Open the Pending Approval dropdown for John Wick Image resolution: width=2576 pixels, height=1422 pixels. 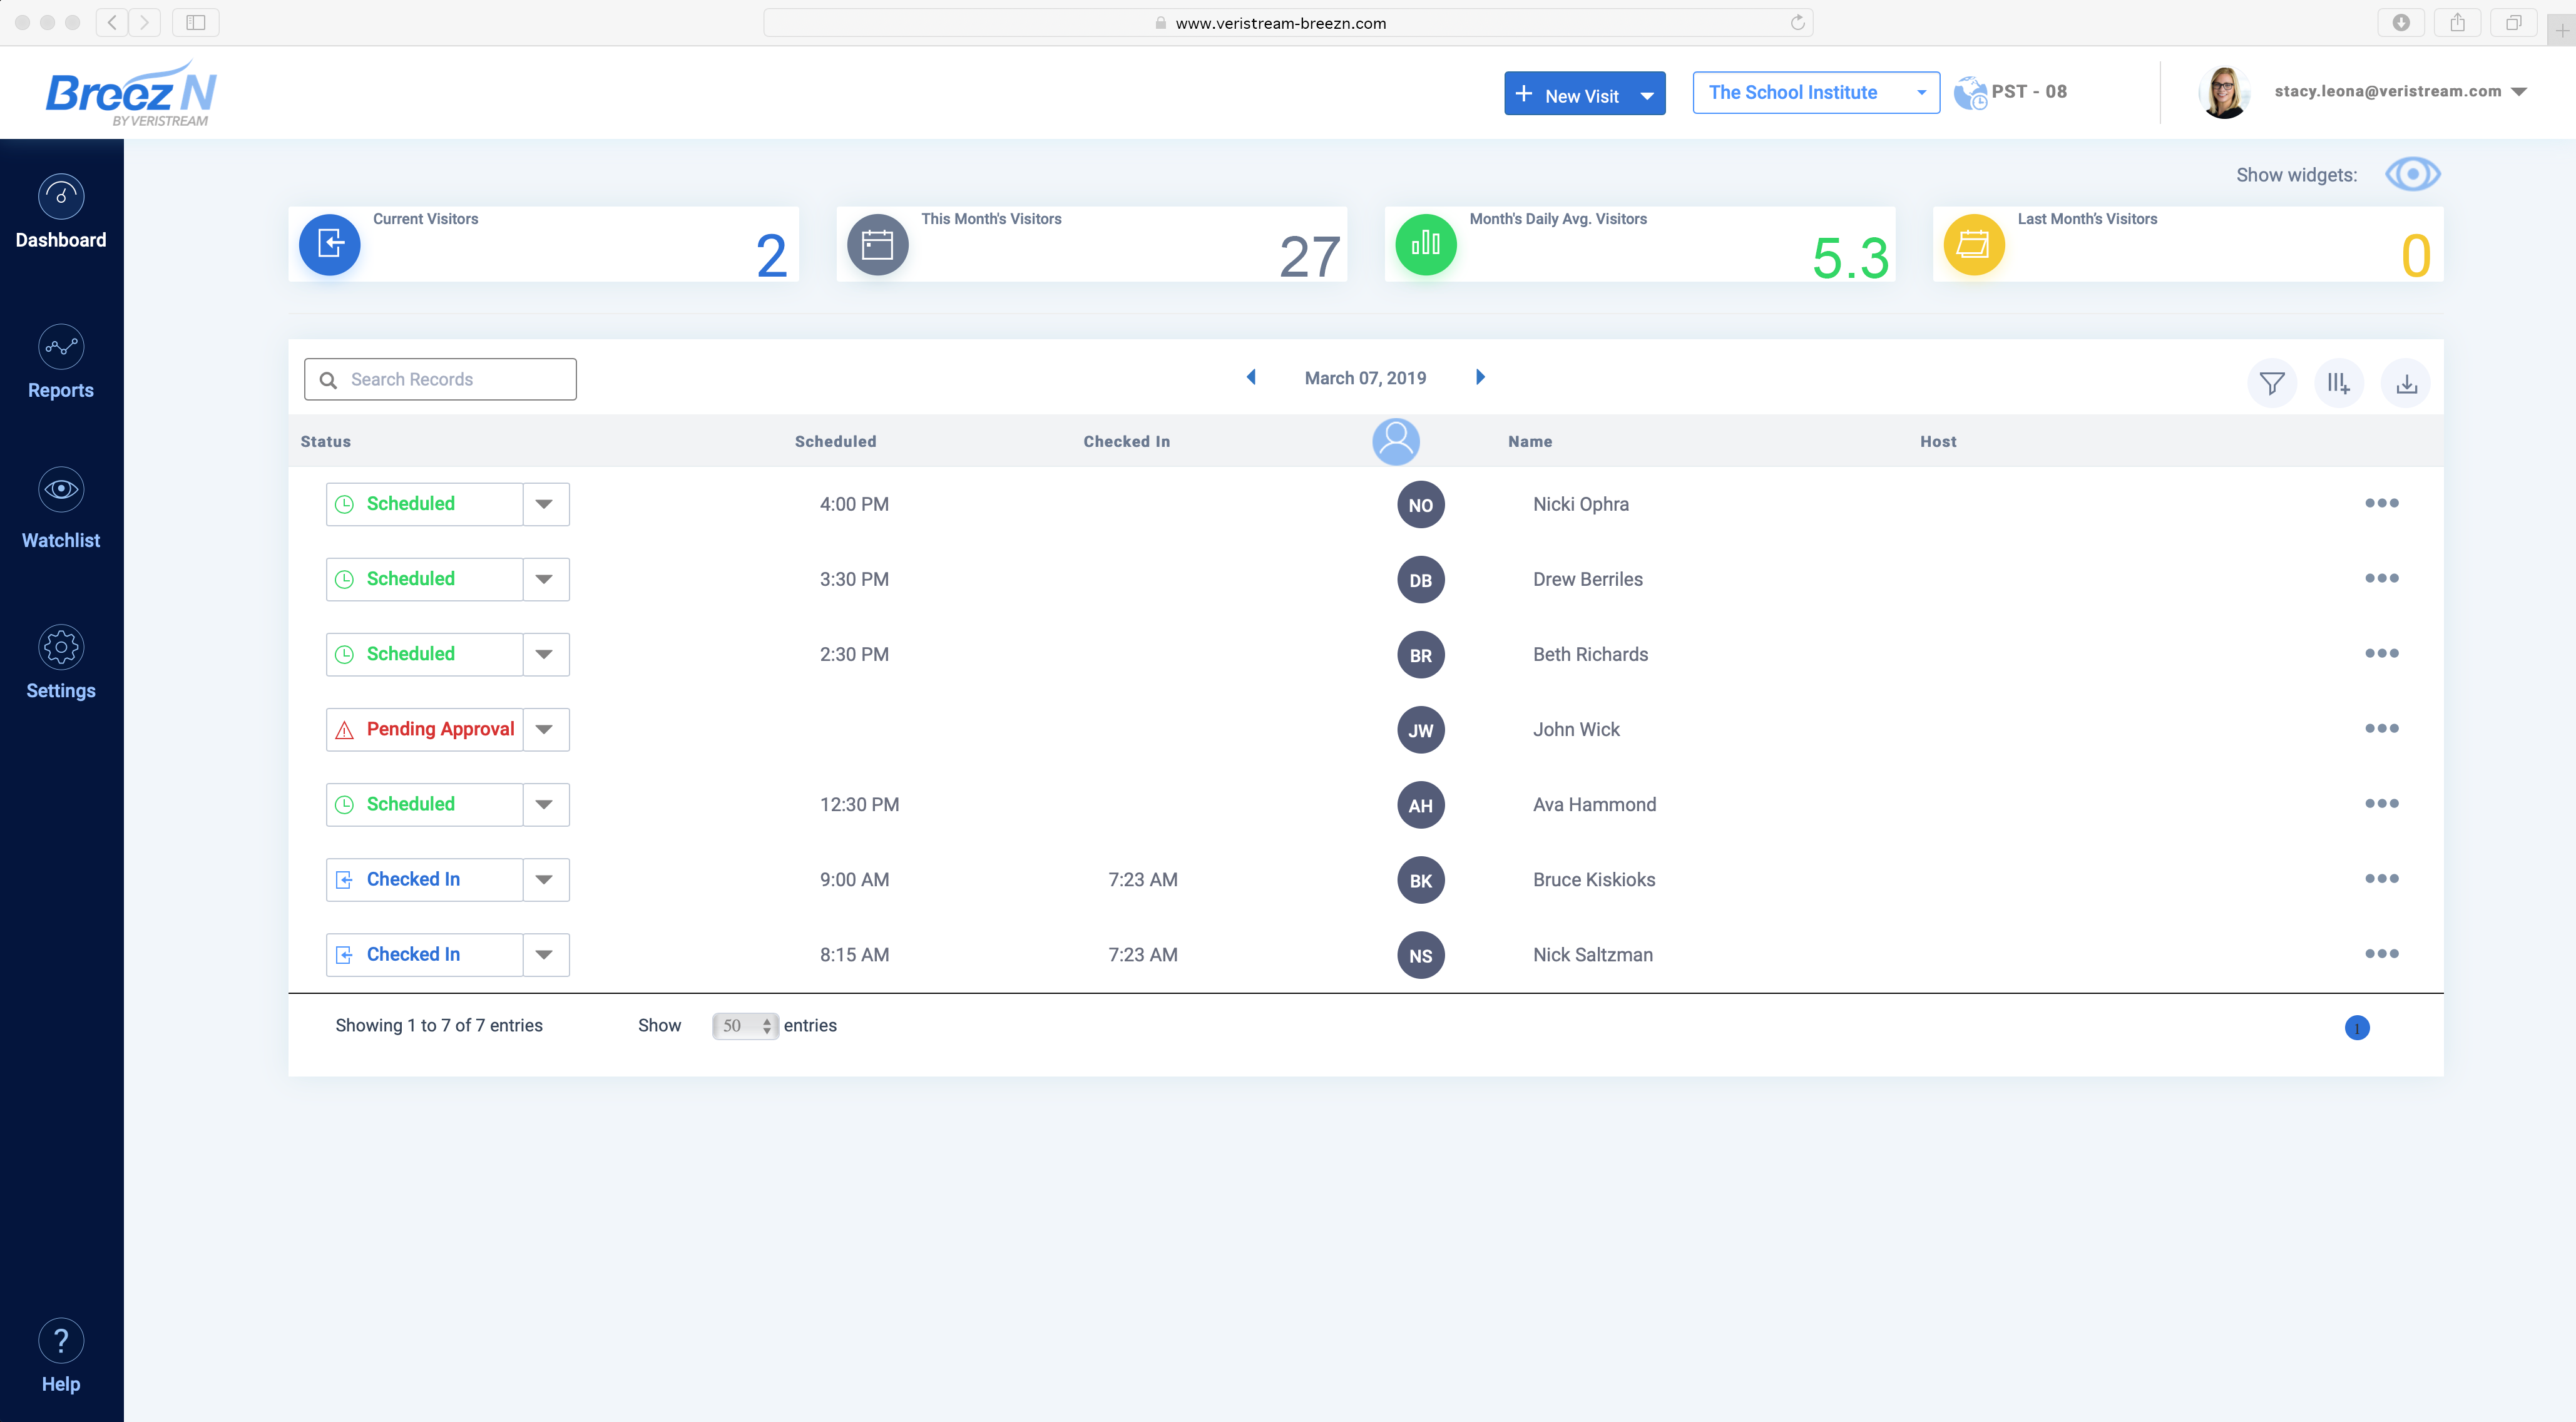click(x=545, y=729)
